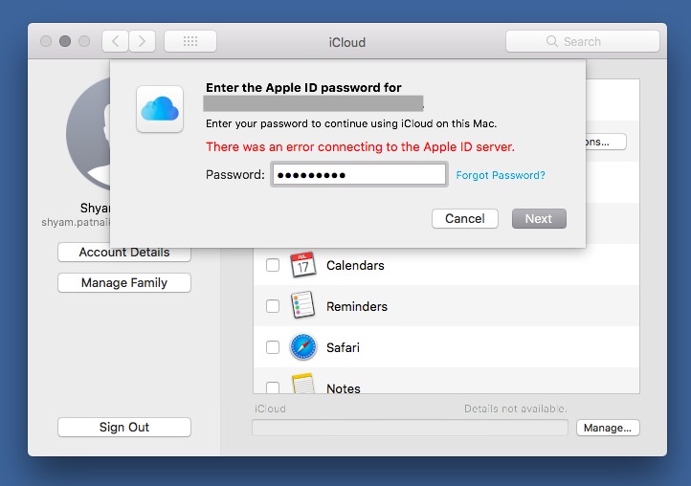
Task: Enable the Safari checkbox
Action: (x=273, y=347)
